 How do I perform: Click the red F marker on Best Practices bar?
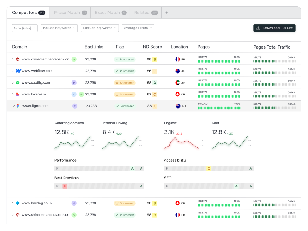click(65, 186)
